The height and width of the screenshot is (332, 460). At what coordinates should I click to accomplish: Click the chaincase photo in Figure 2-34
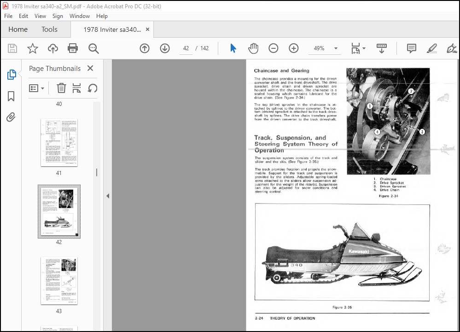[388, 121]
